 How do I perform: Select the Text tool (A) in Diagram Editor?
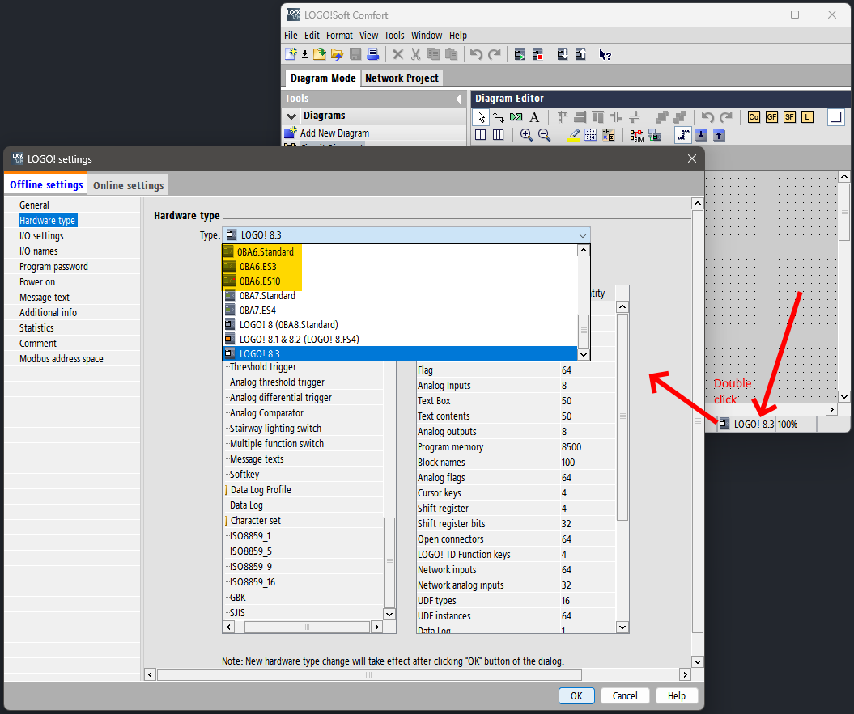point(534,117)
